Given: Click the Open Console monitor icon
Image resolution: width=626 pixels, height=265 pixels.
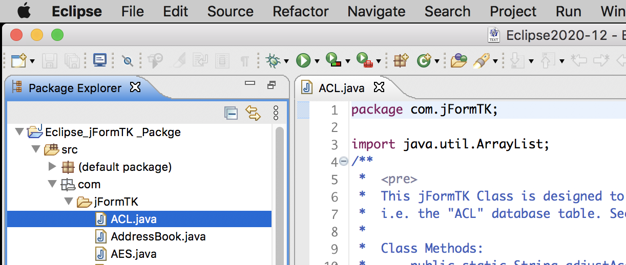Looking at the screenshot, I should pyautogui.click(x=99, y=61).
